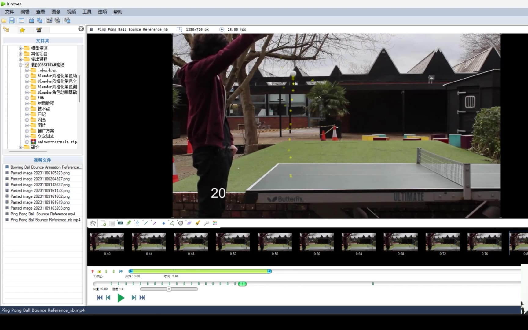This screenshot has width=528, height=330.
Task: Open the 文件 menu
Action: point(9,12)
